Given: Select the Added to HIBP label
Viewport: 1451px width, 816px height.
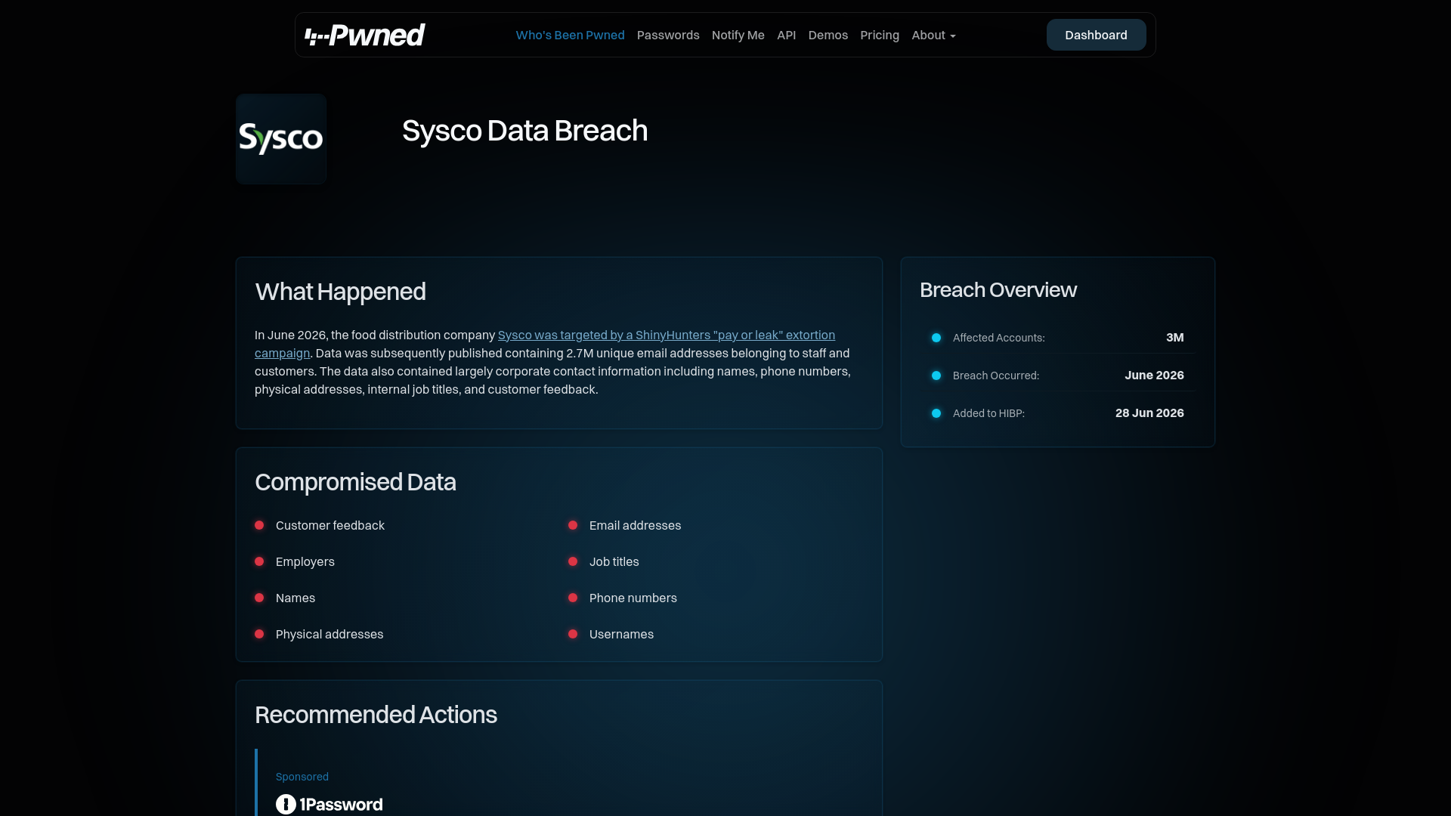Looking at the screenshot, I should [x=988, y=413].
